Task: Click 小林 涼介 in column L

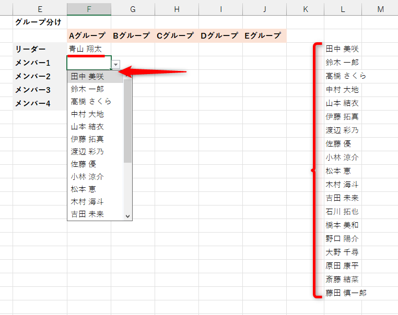Action: click(x=343, y=158)
